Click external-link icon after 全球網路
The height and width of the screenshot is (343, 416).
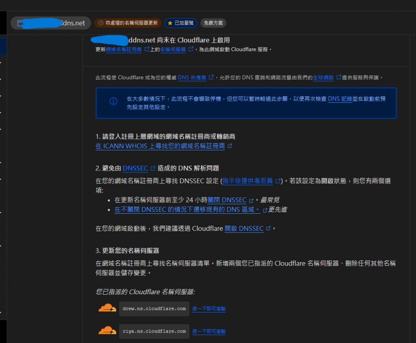click(x=339, y=77)
